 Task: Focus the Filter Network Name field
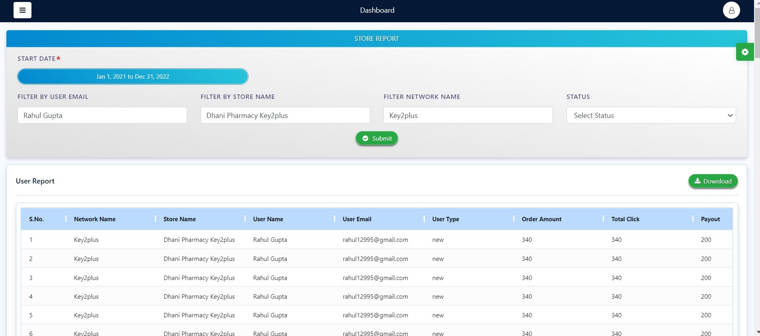click(x=468, y=115)
